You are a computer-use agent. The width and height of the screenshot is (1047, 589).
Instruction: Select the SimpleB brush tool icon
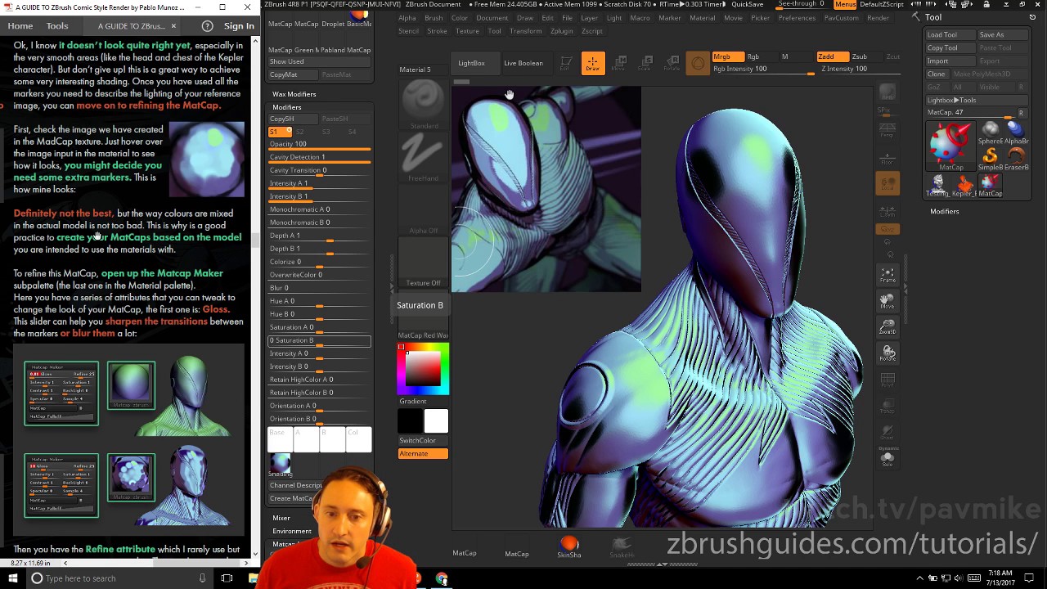pos(991,160)
